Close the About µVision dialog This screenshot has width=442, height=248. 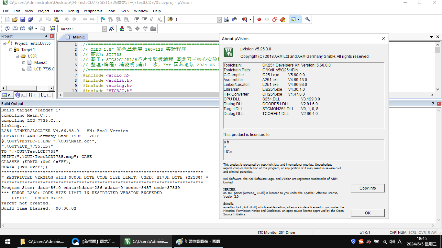[383, 38]
